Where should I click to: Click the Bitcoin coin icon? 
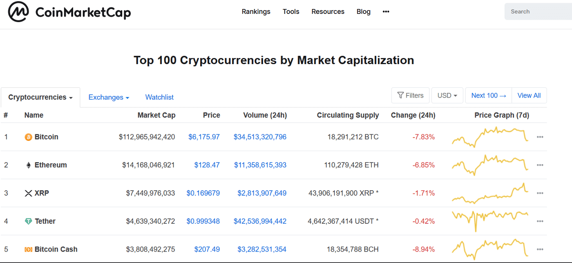pyautogui.click(x=28, y=137)
